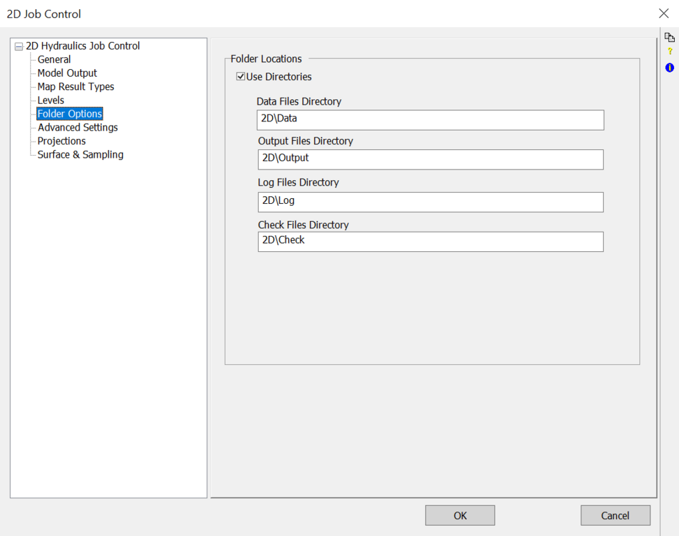This screenshot has width=679, height=536.
Task: Click the Data Files Directory field
Action: click(430, 119)
